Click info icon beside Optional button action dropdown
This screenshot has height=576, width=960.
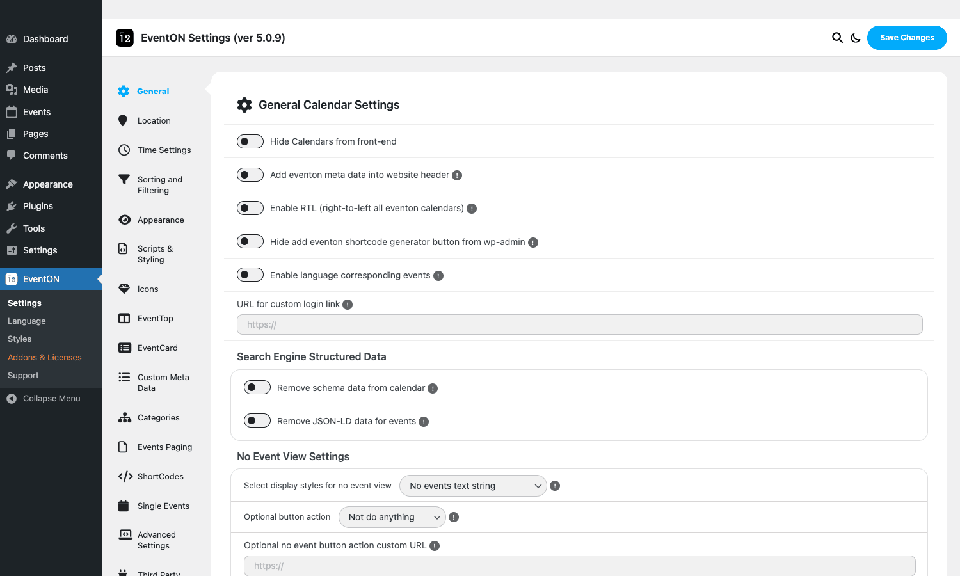coord(454,517)
